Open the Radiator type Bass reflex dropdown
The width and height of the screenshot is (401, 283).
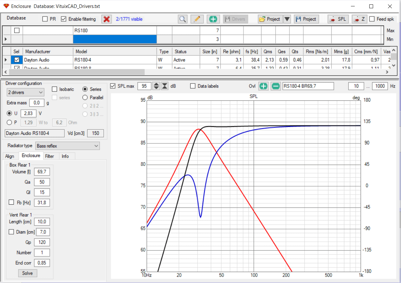[67, 146]
